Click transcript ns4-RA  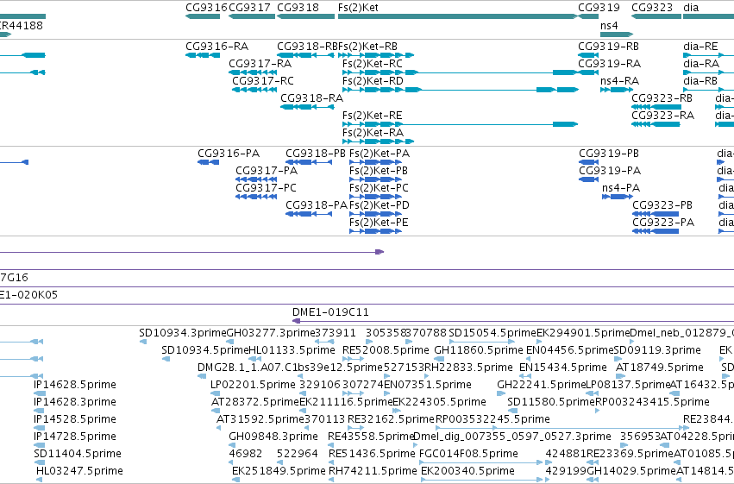(617, 90)
